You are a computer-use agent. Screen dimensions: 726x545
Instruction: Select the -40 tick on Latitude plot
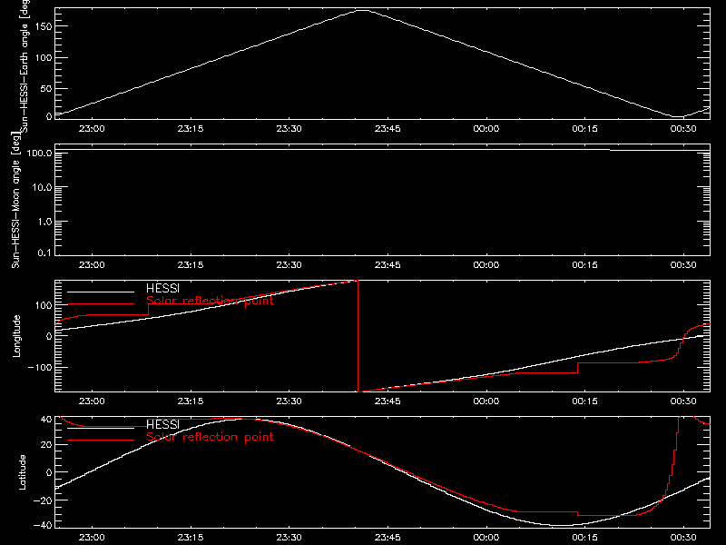[x=44, y=526]
